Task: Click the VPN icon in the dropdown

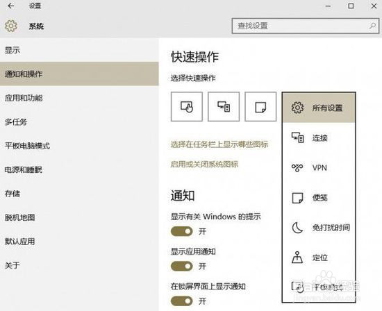Action: click(297, 168)
